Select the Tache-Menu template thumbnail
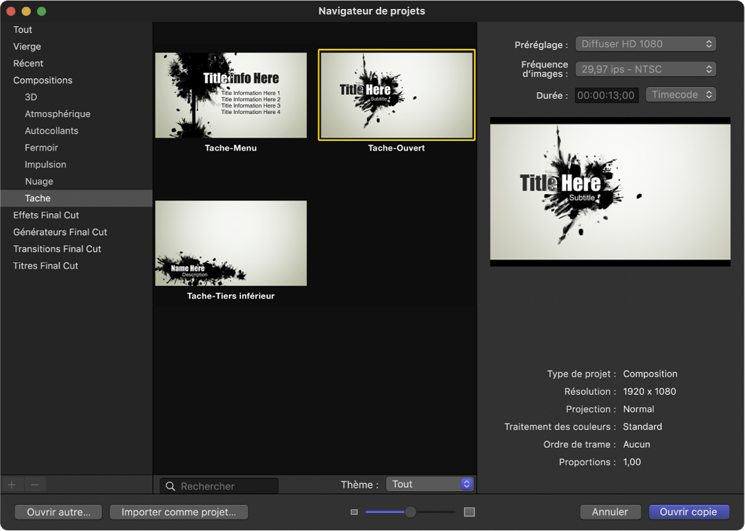Viewport: 745px width, 531px height. 231,95
